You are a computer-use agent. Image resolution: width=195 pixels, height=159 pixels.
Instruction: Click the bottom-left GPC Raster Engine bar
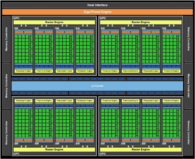coord(54,150)
